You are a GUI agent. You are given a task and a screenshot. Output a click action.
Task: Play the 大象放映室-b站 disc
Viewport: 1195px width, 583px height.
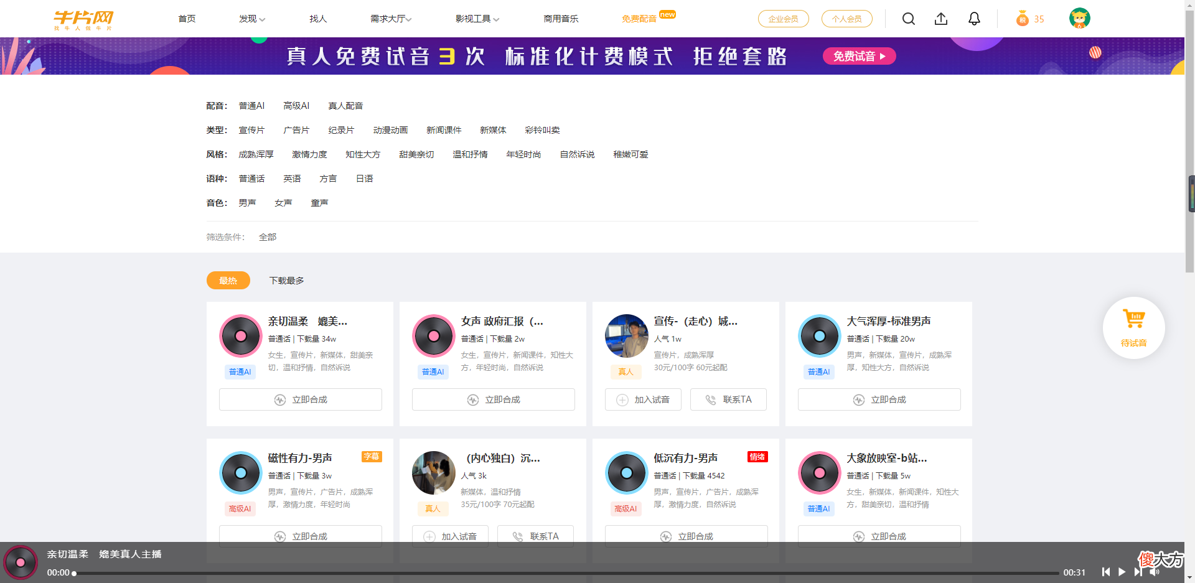(x=820, y=473)
